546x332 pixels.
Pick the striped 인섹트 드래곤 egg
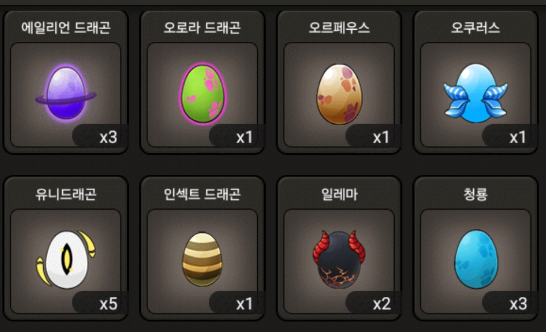click(203, 260)
